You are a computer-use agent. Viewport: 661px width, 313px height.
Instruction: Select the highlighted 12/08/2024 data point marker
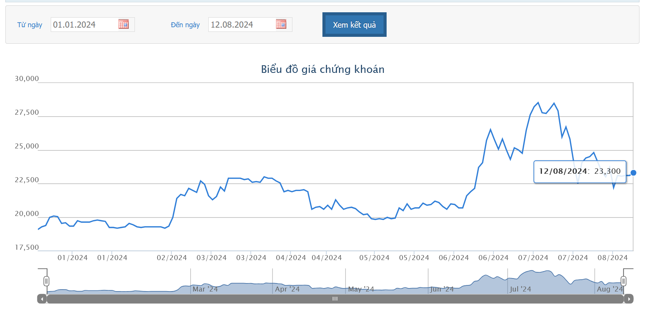coord(633,173)
